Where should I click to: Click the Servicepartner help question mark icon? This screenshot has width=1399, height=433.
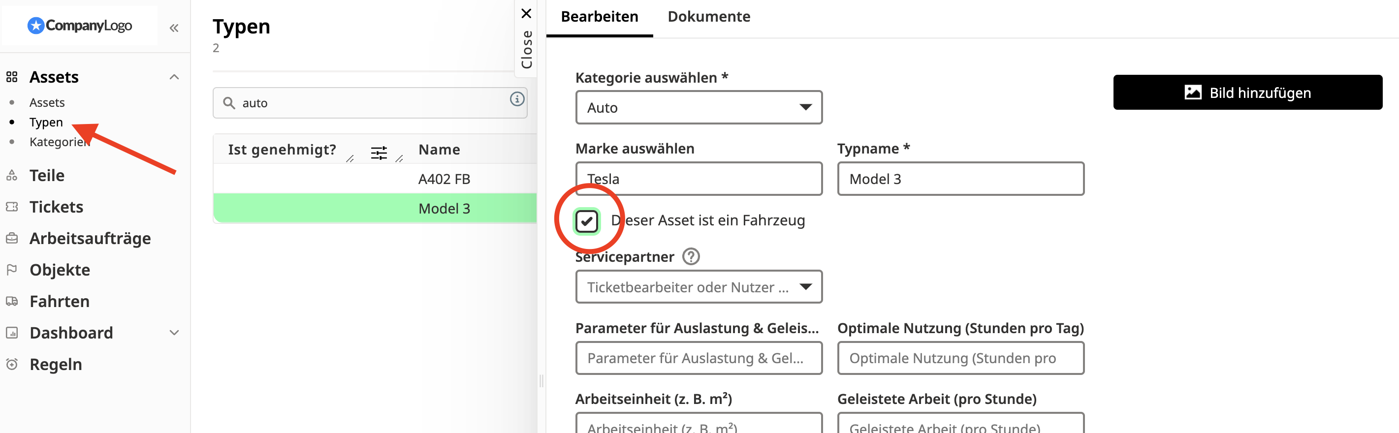(x=691, y=256)
